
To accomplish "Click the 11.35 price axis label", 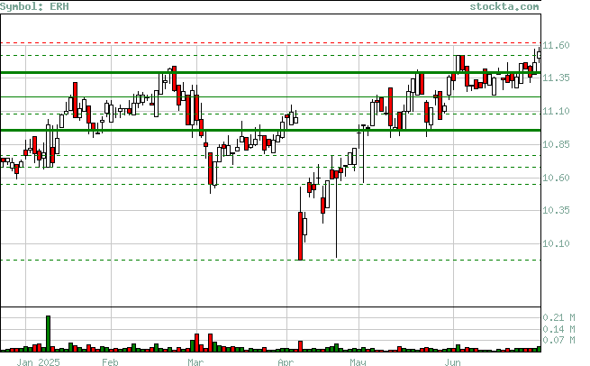I will tap(556, 78).
